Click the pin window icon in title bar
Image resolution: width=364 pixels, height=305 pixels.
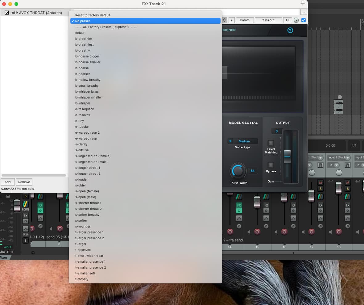[x=303, y=3]
